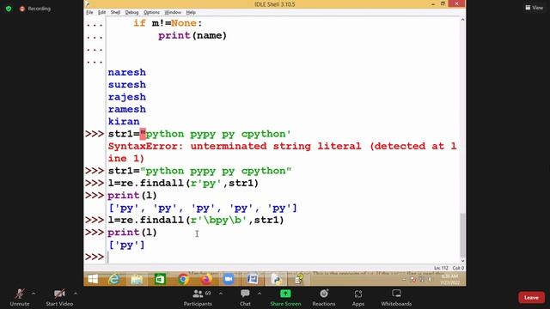Screen dimensions: 550x309
Task: Click the line with r'\bpy\b' findall
Action: pos(196,220)
